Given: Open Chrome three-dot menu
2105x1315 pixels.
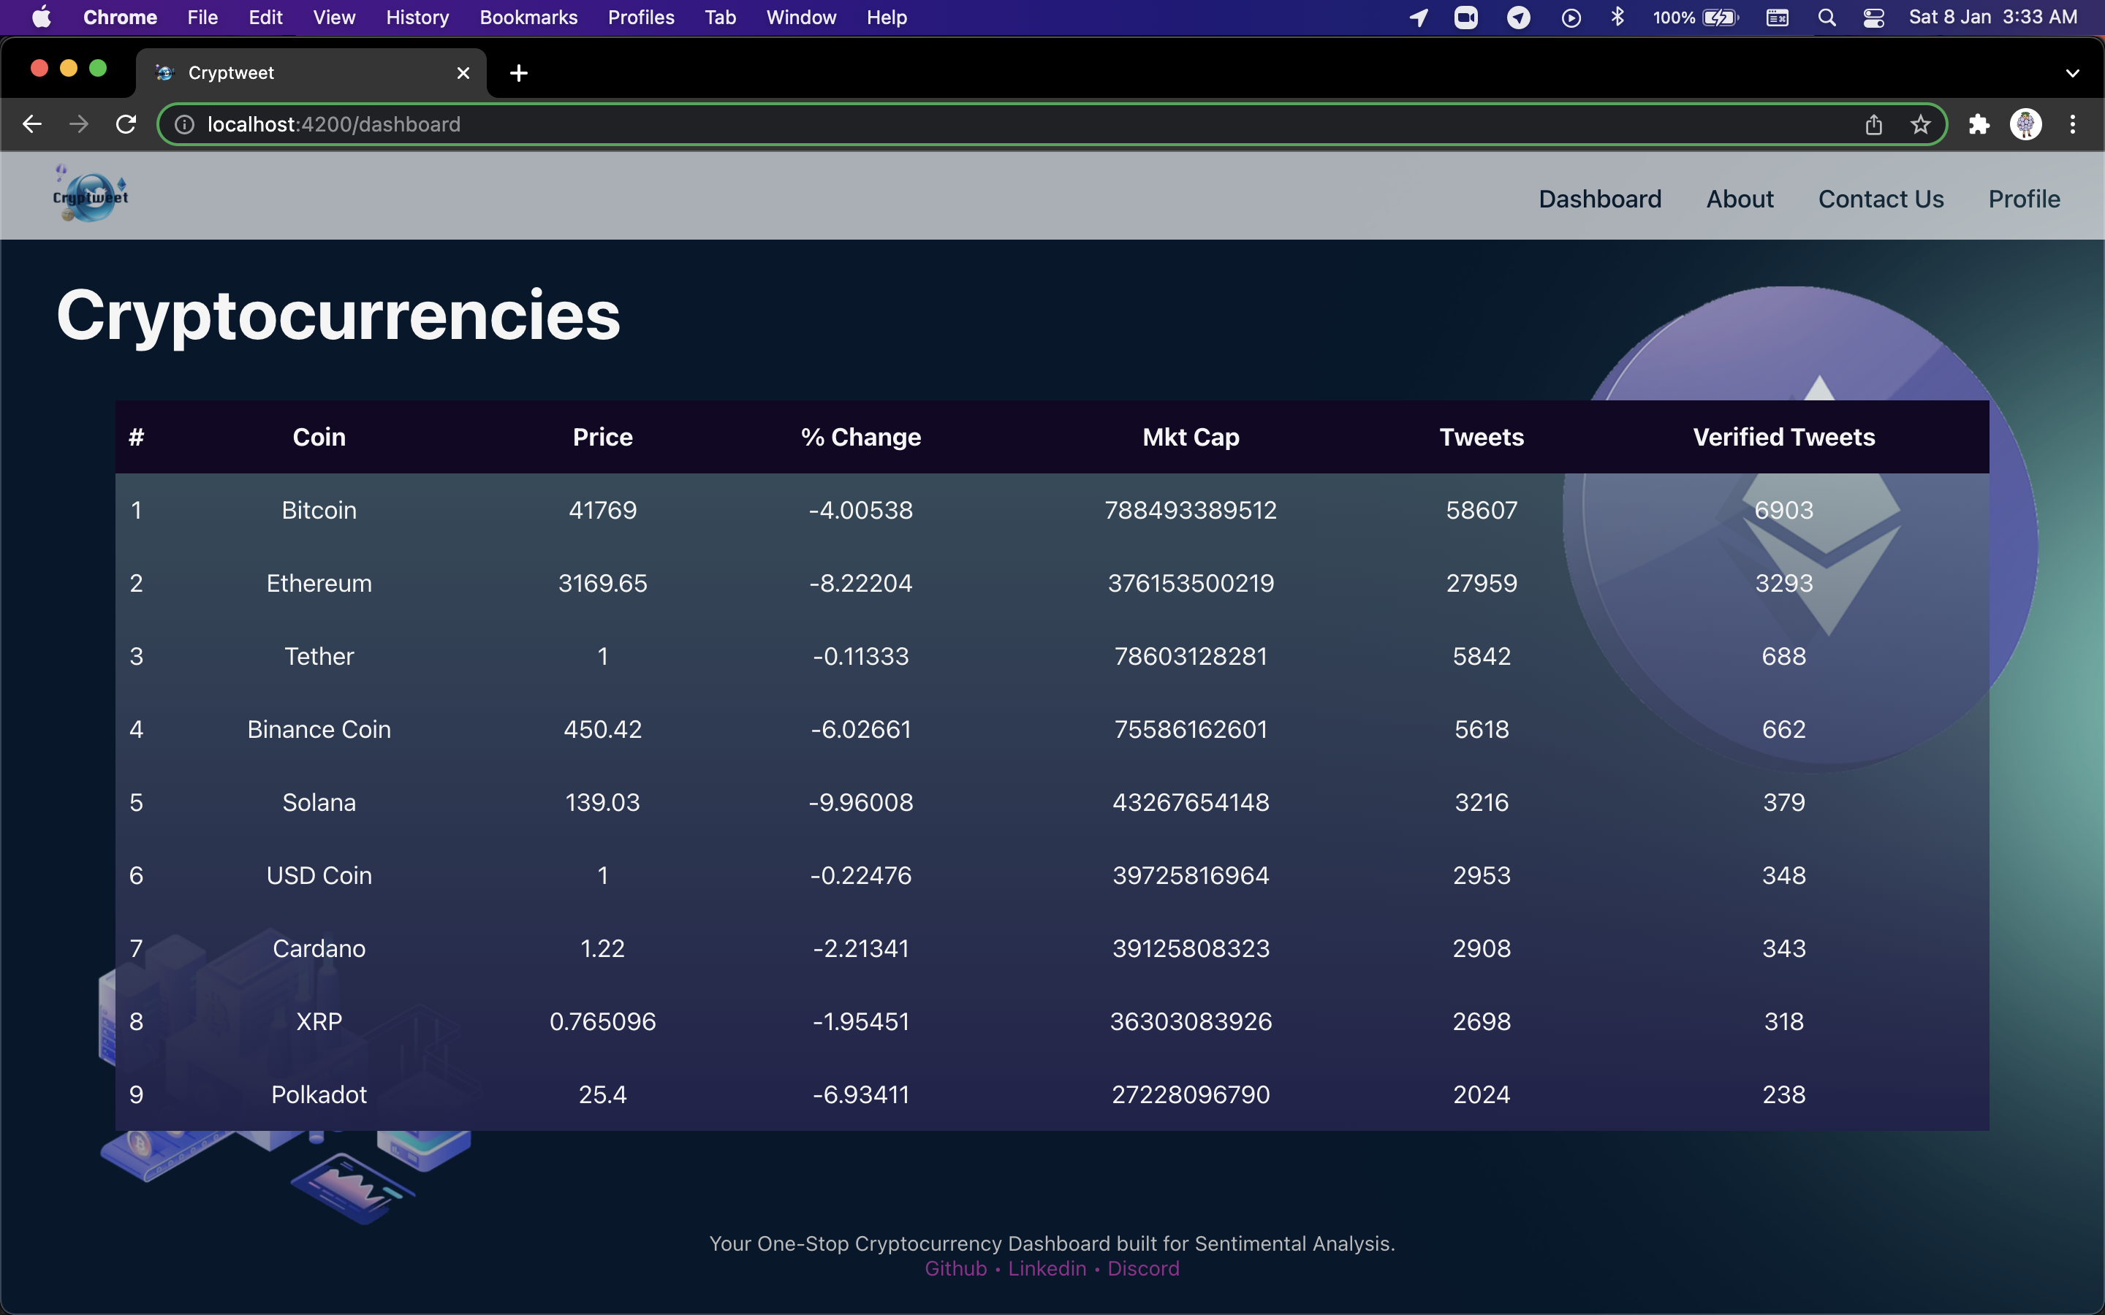Looking at the screenshot, I should [2073, 124].
